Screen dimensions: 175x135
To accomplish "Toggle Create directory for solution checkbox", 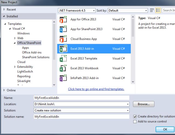I will point(135,117).
